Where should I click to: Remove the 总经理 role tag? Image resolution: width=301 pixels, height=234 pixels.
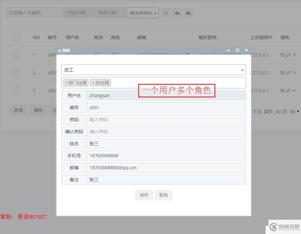point(93,83)
